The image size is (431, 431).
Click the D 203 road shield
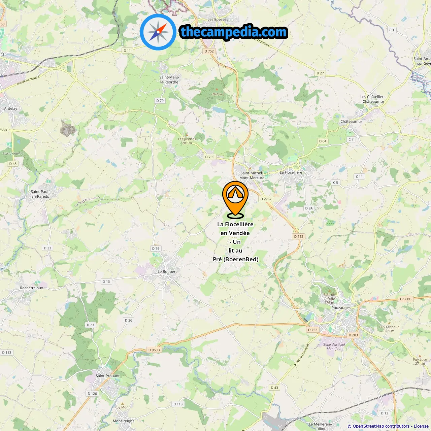tap(353, 335)
